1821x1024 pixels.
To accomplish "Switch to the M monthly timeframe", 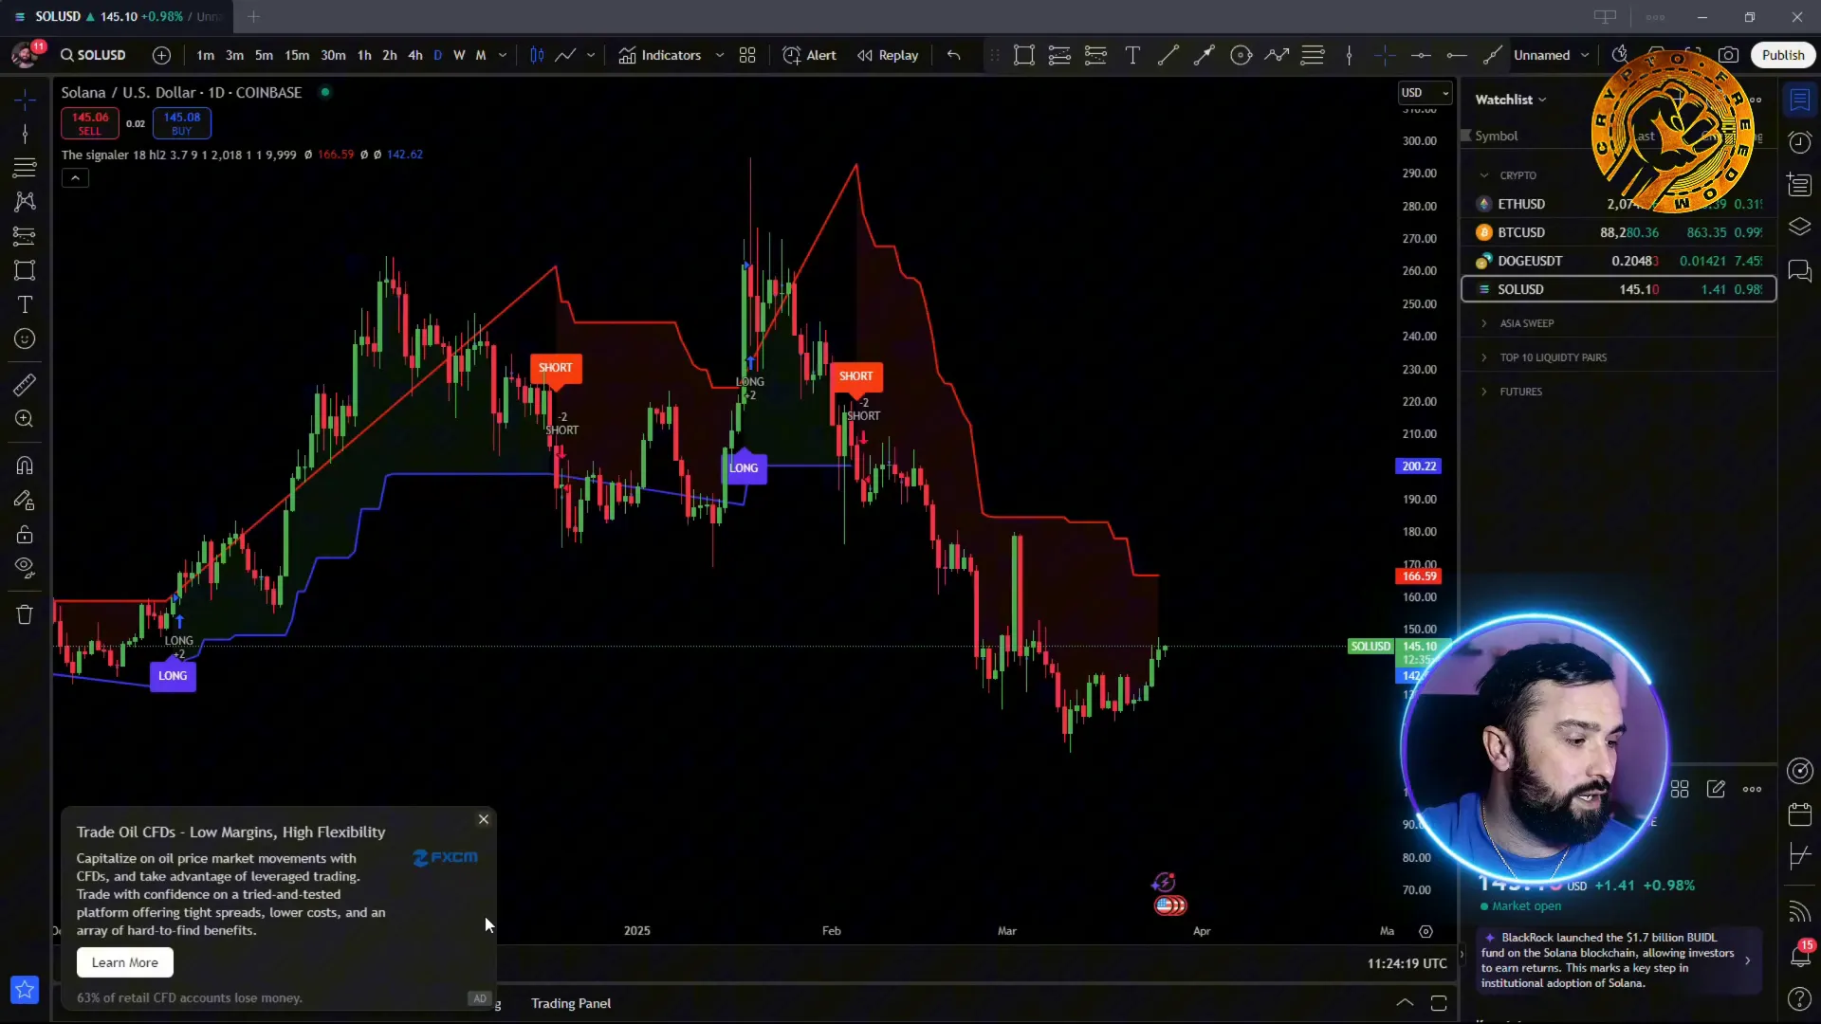I will pyautogui.click(x=481, y=55).
